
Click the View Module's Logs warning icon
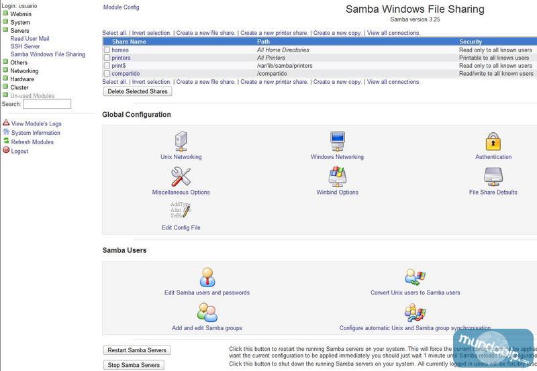pyautogui.click(x=6, y=123)
